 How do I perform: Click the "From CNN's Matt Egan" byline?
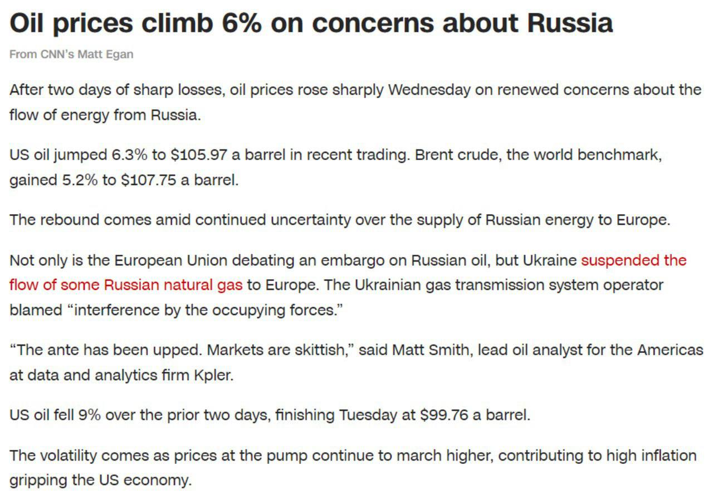click(x=71, y=54)
